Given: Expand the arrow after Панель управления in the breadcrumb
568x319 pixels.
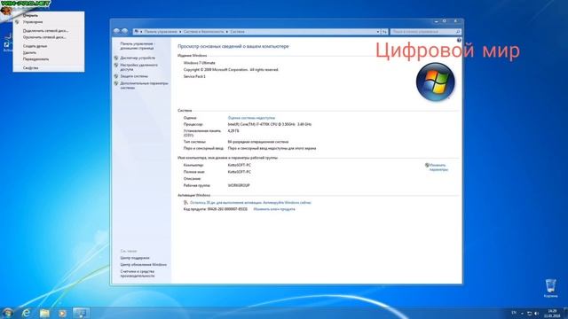Looking at the screenshot, I should tap(180, 32).
